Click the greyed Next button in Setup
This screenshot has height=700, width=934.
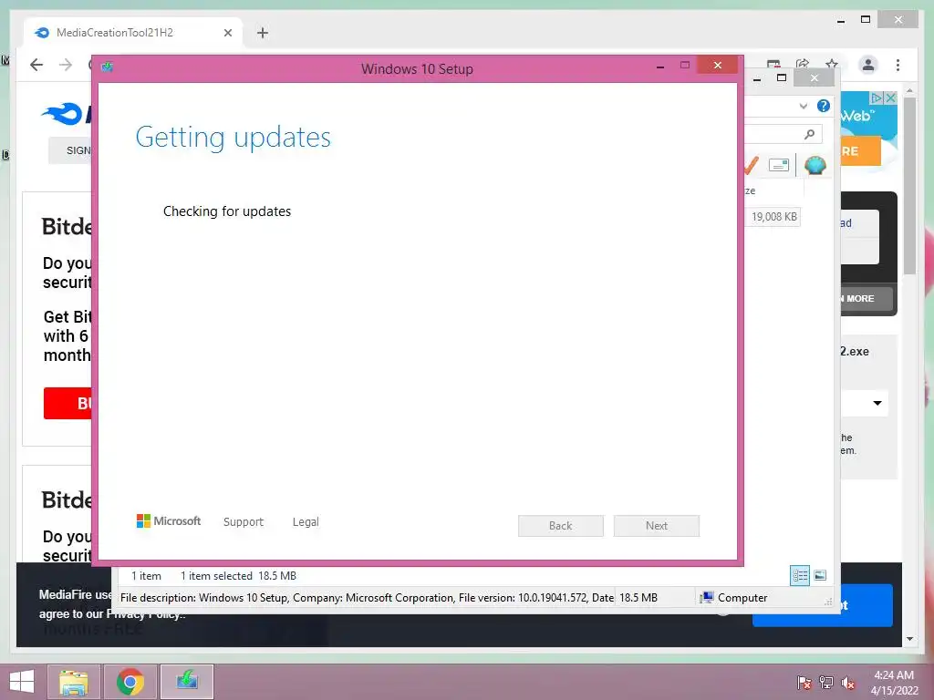(x=657, y=526)
